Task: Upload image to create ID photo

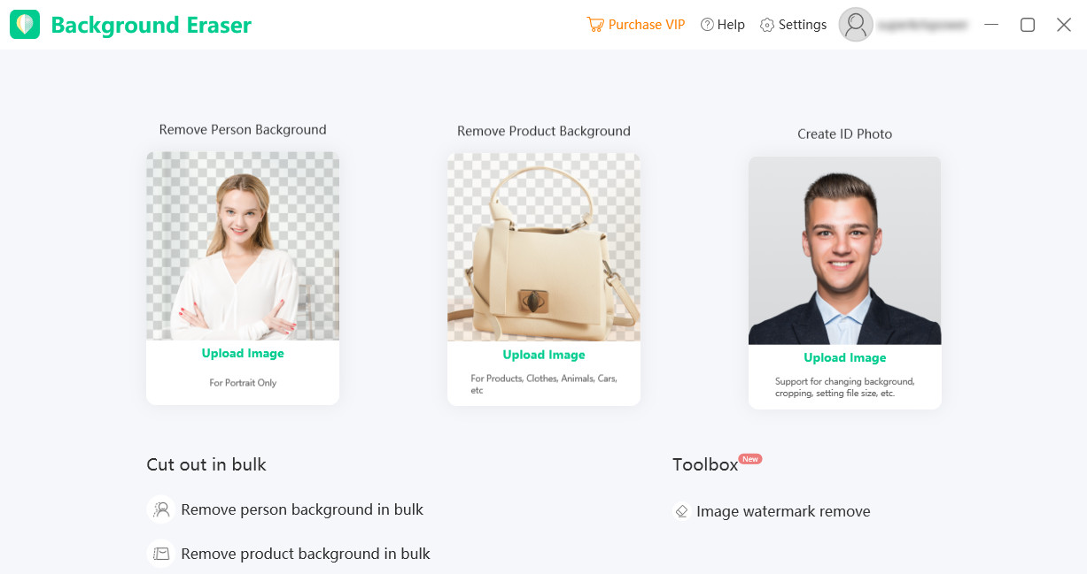Action: [844, 358]
